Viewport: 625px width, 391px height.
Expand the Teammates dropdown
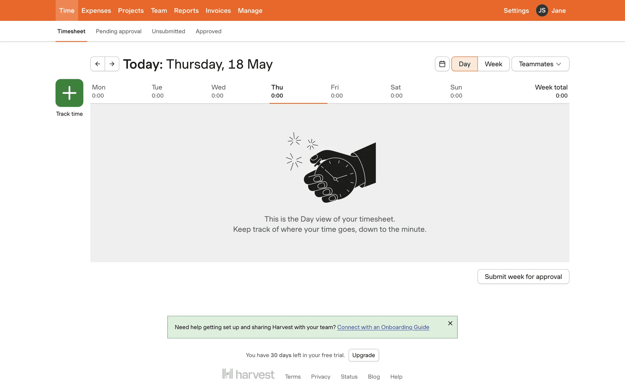[x=540, y=64]
